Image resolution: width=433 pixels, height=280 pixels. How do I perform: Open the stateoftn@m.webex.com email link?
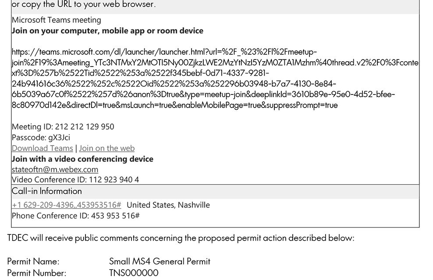(55, 169)
